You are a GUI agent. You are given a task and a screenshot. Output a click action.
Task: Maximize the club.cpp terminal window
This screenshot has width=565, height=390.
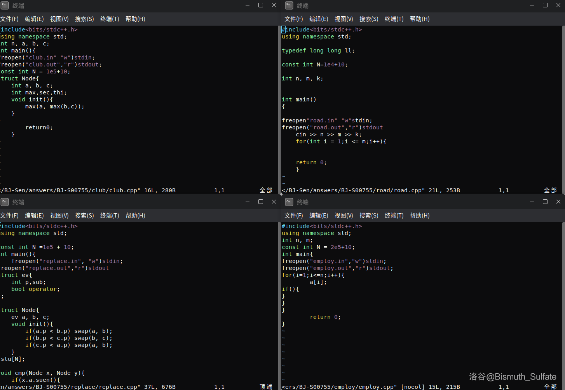coord(261,5)
